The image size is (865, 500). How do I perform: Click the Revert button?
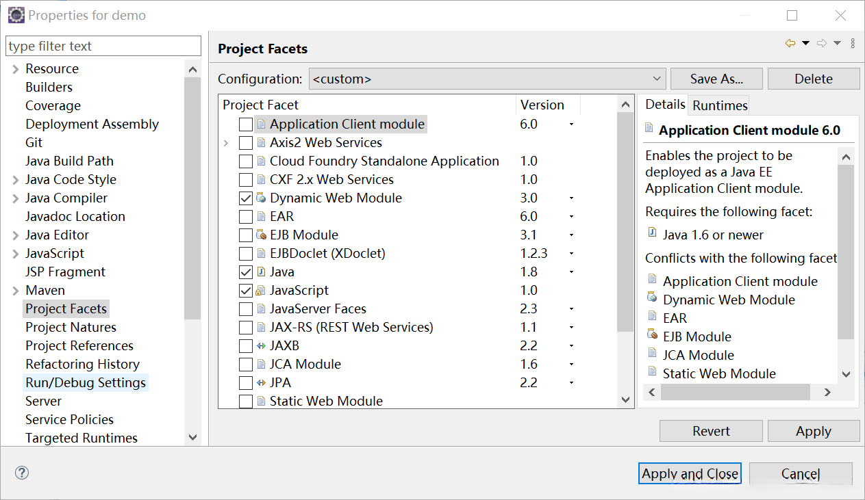711,431
